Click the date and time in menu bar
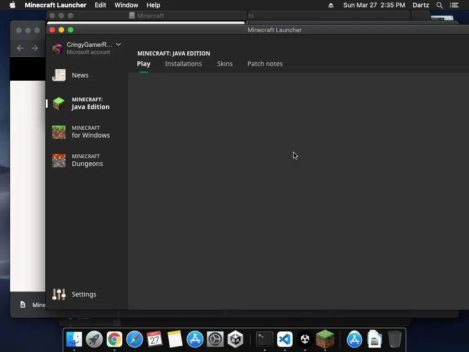Image resolution: width=469 pixels, height=352 pixels. [x=374, y=5]
